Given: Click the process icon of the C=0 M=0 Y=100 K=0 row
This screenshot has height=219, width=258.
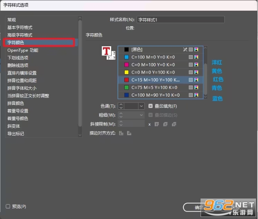Looking at the screenshot, I should 191,72.
